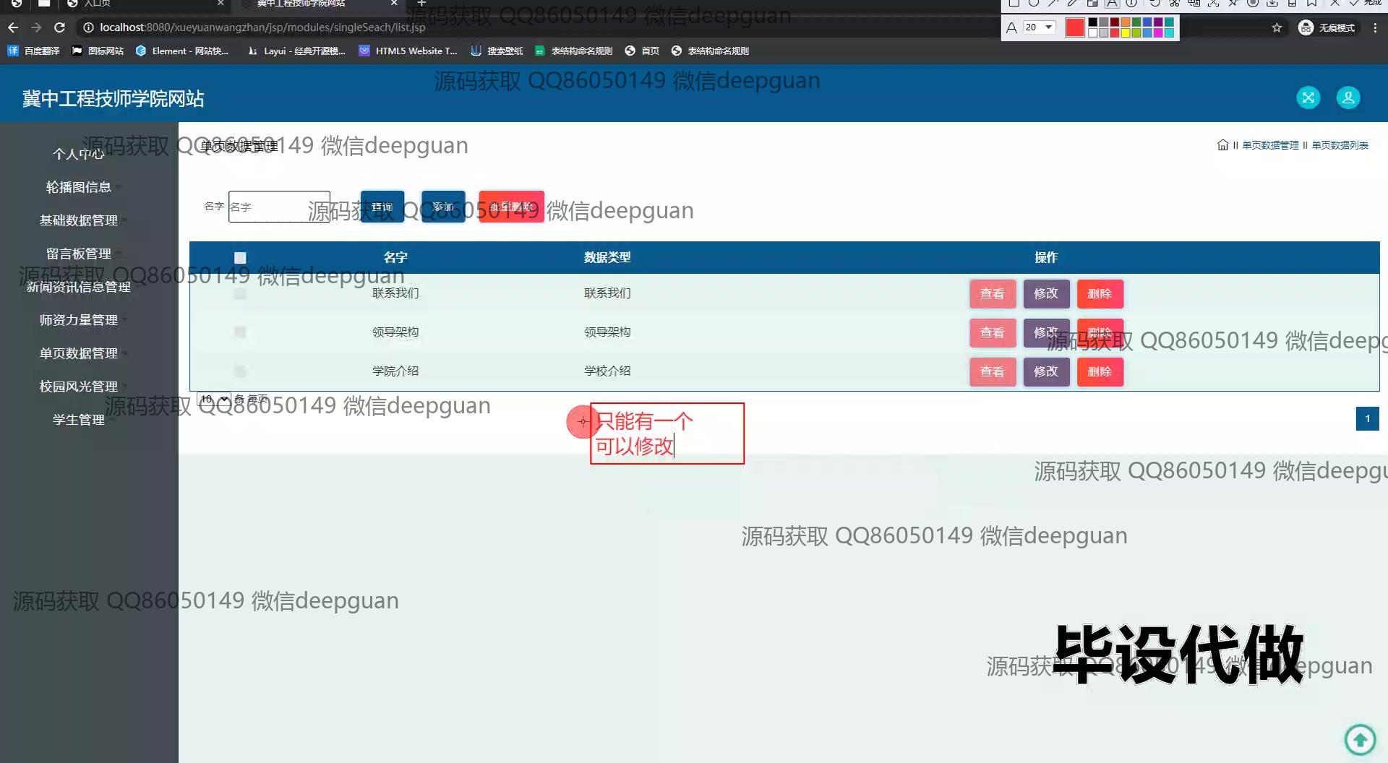
Task: Check the box for the 联系我们 row
Action: pos(240,293)
